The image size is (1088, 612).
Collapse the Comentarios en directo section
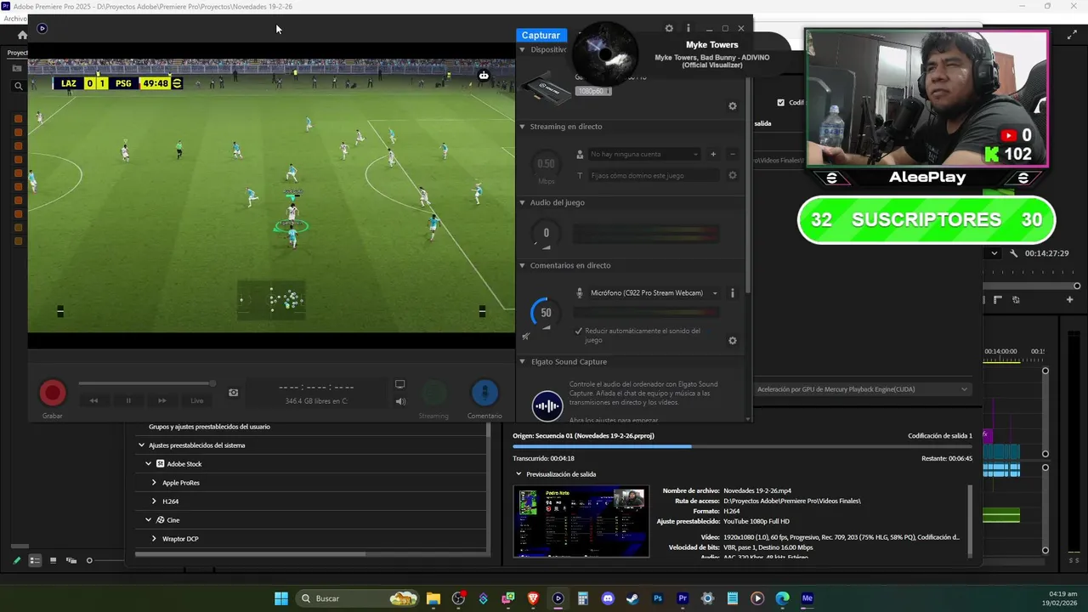(523, 265)
